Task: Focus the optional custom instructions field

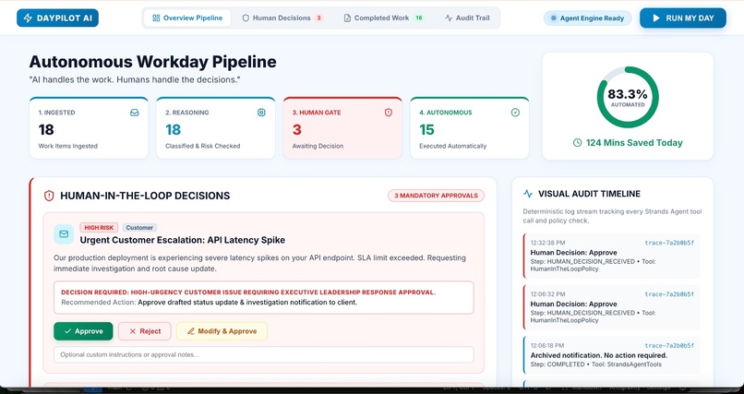Action: pos(263,354)
